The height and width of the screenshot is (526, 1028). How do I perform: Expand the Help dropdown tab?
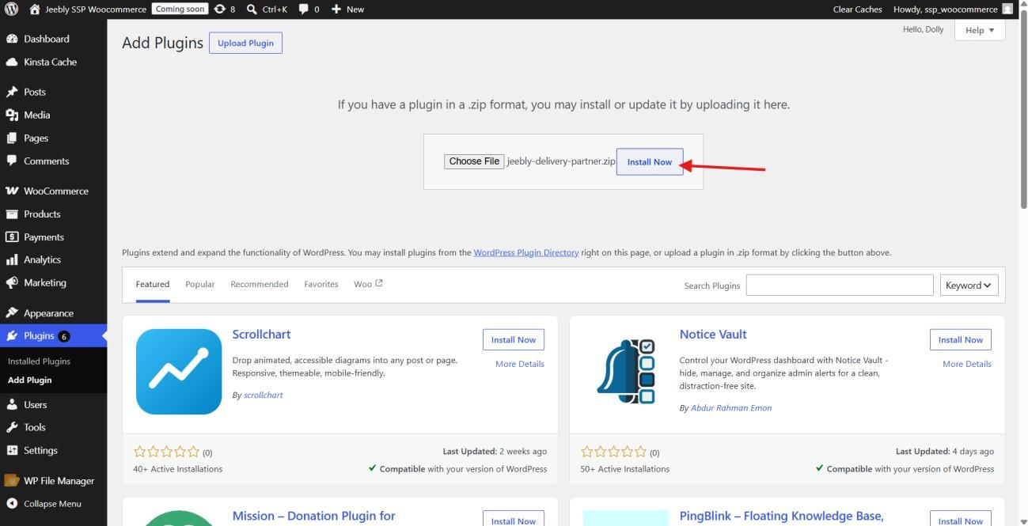[980, 30]
